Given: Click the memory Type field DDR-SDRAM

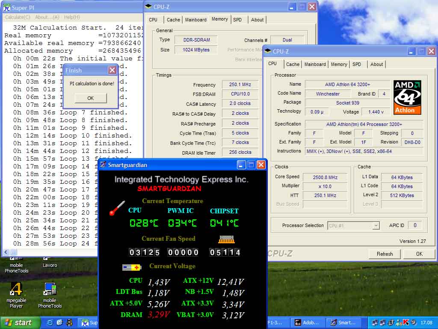Looking at the screenshot, I should click(196, 40).
